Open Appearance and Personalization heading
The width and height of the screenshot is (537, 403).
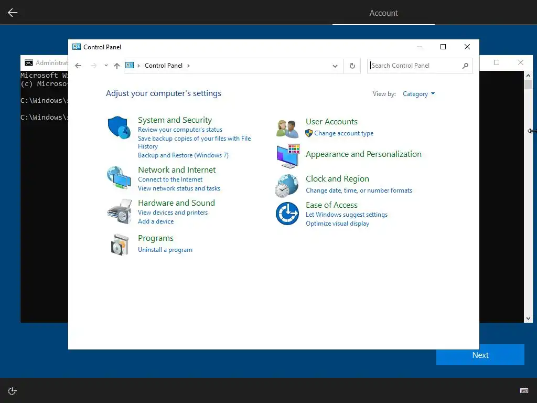point(364,154)
